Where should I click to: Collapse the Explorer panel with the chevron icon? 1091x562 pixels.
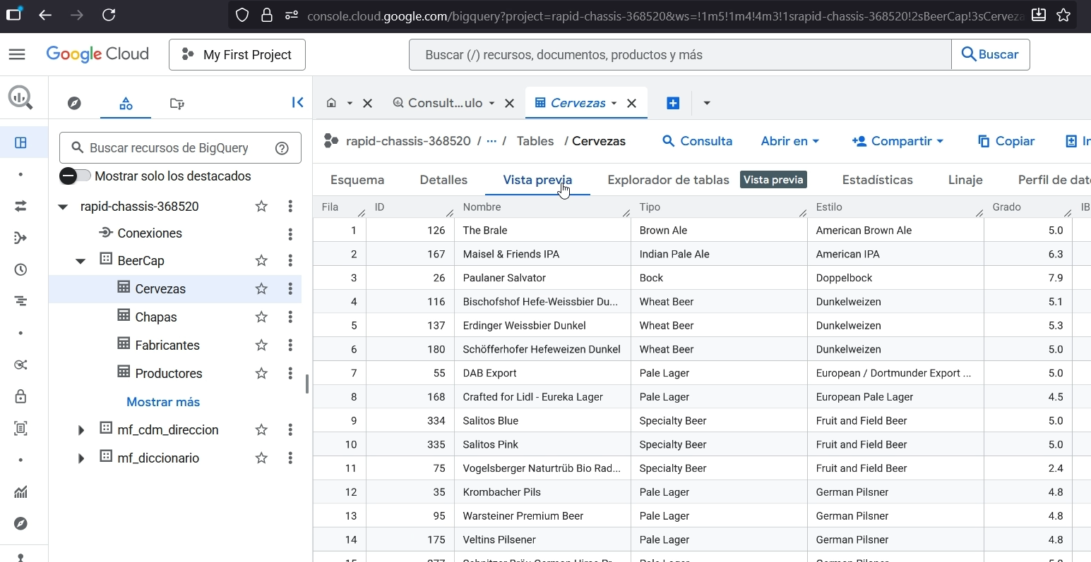click(x=297, y=102)
